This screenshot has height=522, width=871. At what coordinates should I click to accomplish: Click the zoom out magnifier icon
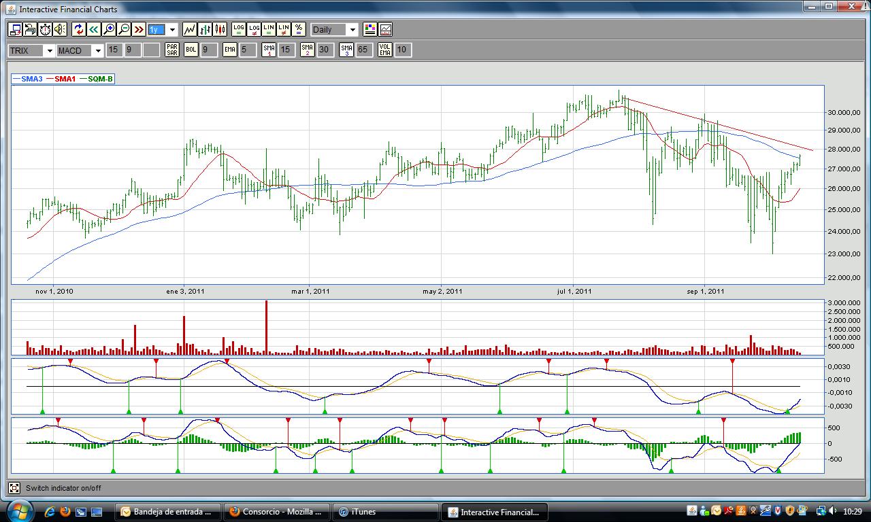pos(124,29)
